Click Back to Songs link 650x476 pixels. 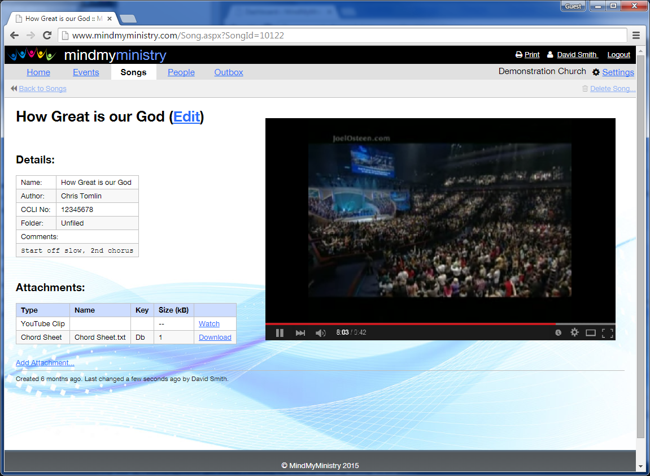click(x=43, y=88)
